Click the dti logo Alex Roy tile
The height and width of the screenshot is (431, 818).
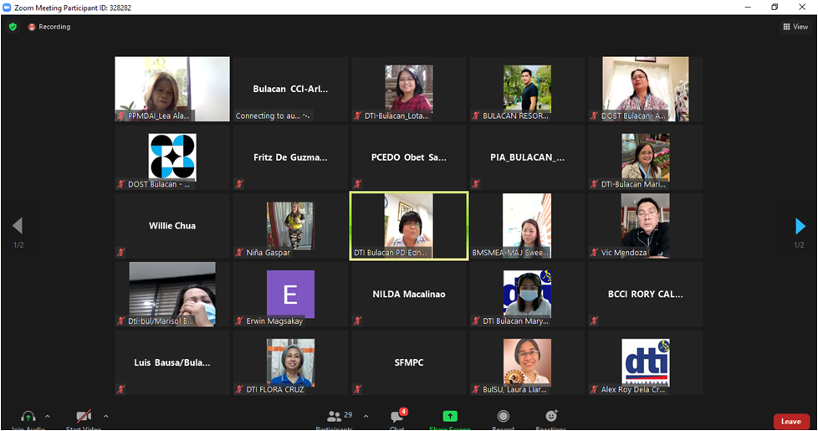click(646, 362)
